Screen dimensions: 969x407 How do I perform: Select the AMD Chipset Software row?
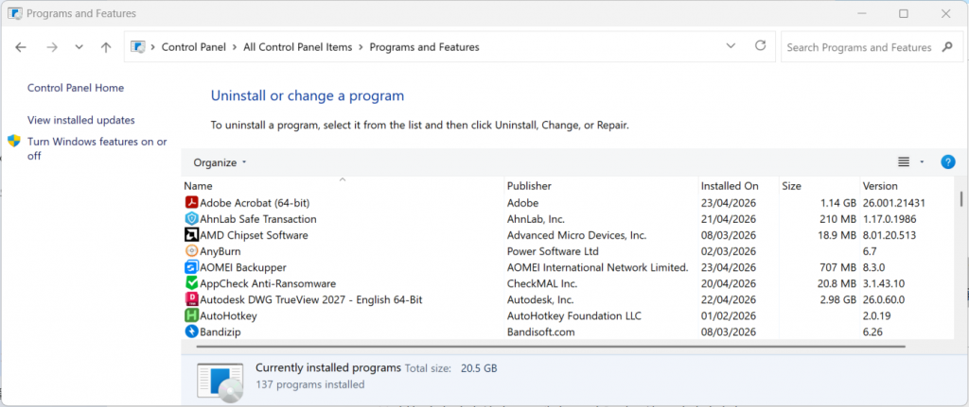click(569, 235)
